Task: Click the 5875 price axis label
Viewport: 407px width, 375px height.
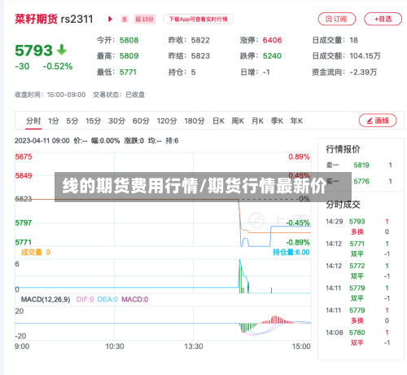Action: [24, 157]
